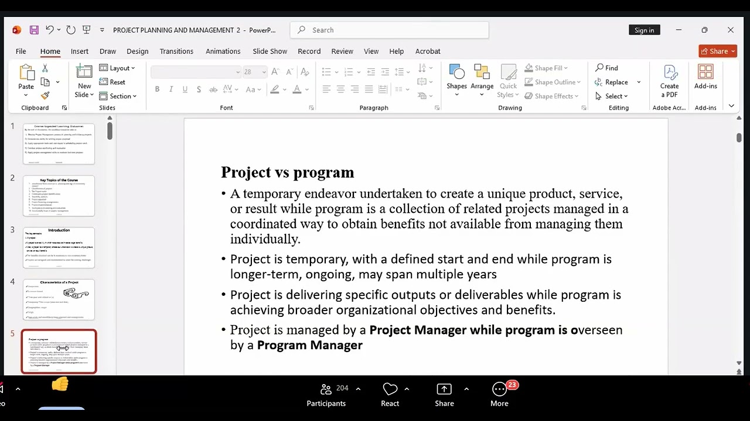Click Replace in Editing group
The image size is (750, 421).
click(612, 82)
